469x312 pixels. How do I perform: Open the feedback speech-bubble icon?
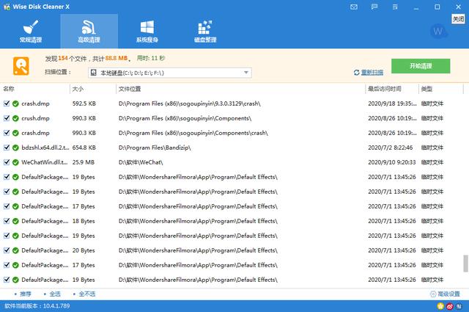click(374, 7)
